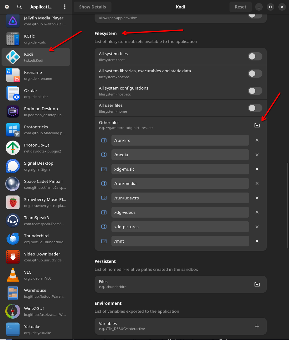Toggle All user files switch

pyautogui.click(x=255, y=108)
